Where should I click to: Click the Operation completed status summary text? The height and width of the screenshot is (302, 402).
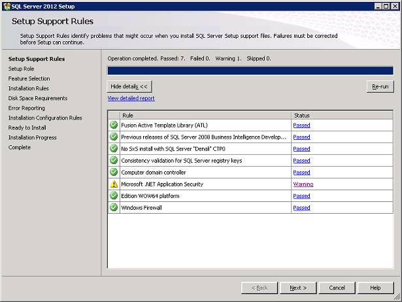click(189, 58)
